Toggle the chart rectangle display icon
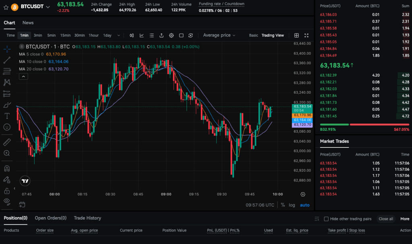 pyautogui.click(x=181, y=35)
